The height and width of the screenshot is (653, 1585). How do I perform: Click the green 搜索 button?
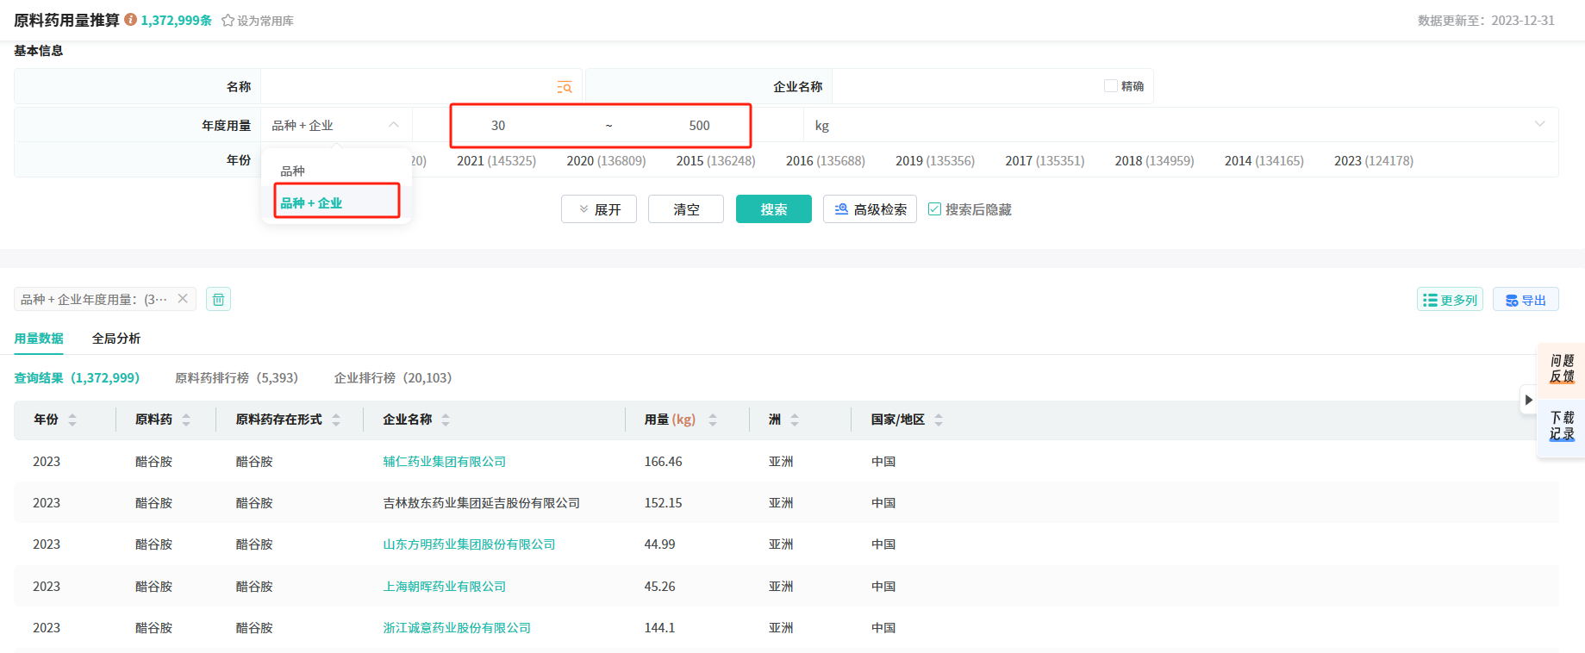click(773, 209)
